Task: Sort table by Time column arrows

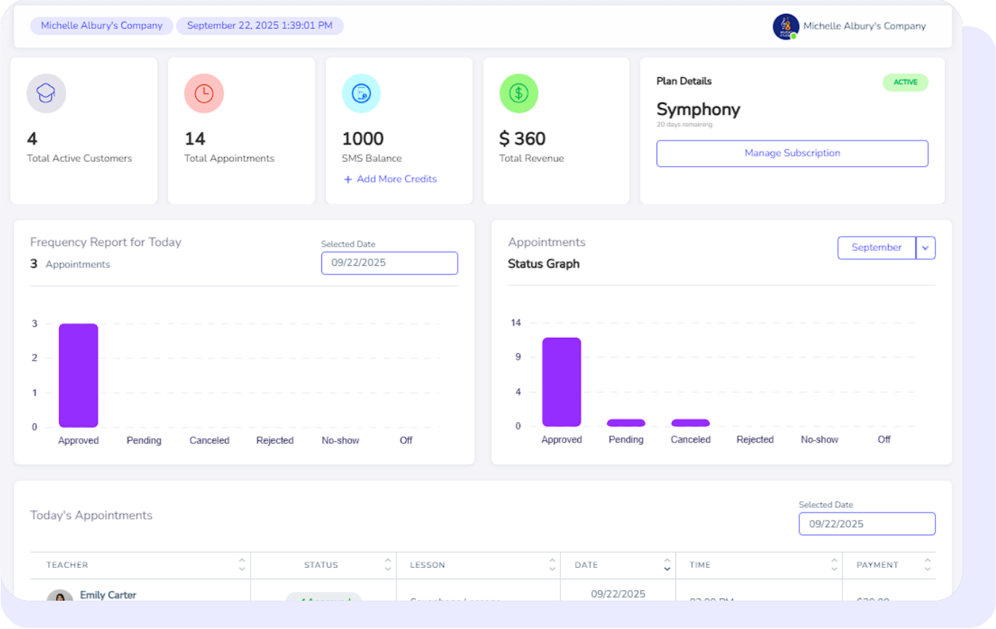Action: 834,564
